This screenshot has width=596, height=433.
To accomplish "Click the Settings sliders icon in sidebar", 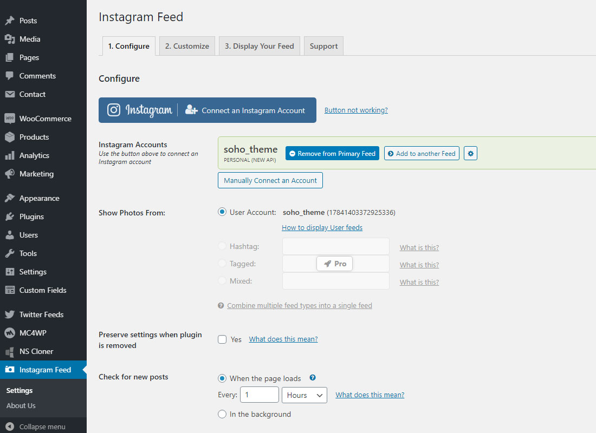I will tap(10, 272).
